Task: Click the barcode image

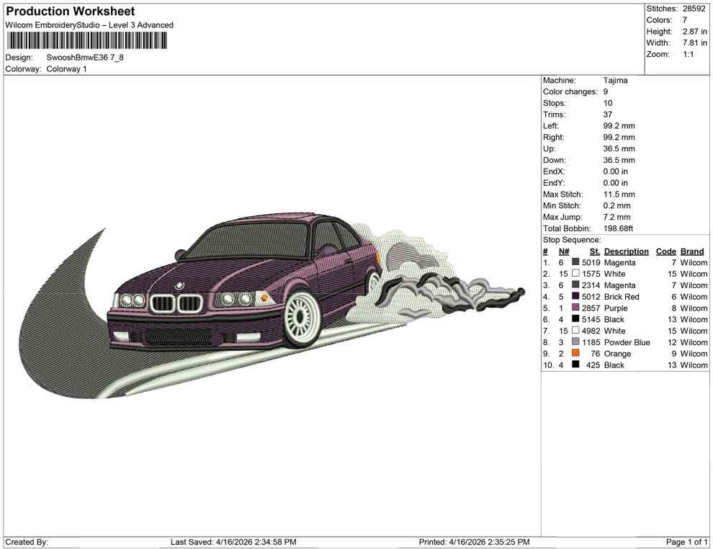Action: point(86,41)
